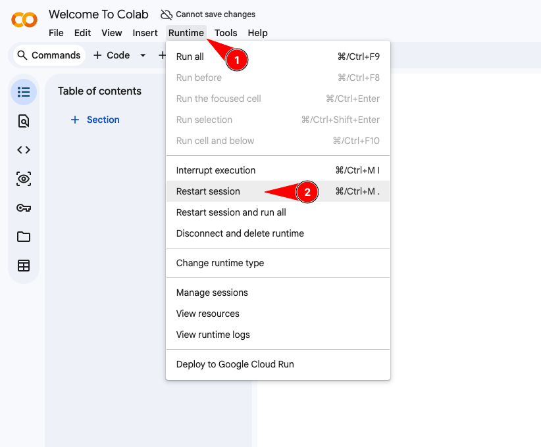541x447 pixels.
Task: Select Restart session and run all
Action: (x=278, y=212)
